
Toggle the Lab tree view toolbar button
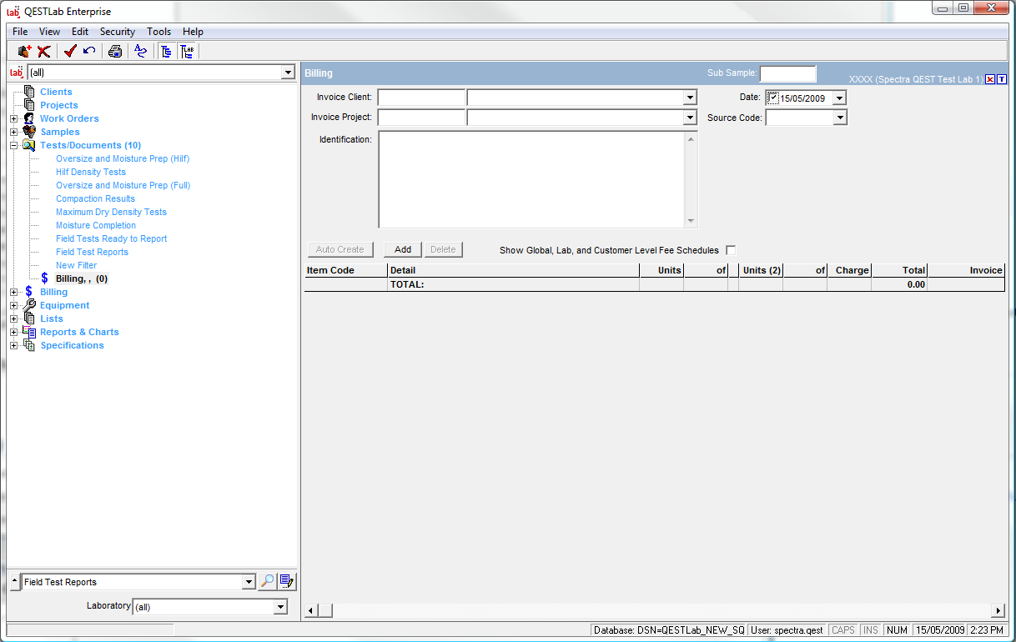pos(187,52)
